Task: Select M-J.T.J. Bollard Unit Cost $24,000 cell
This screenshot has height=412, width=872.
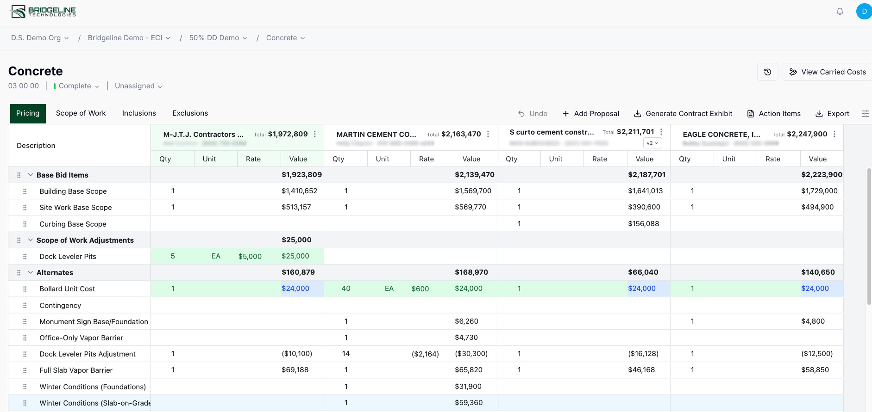Action: [x=302, y=289]
